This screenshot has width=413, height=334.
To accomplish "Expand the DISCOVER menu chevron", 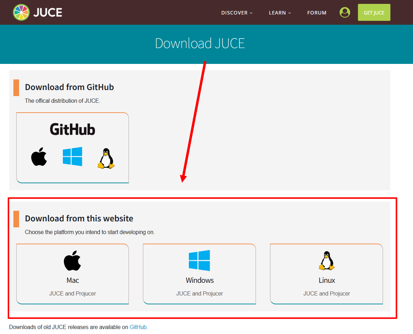I will click(251, 13).
